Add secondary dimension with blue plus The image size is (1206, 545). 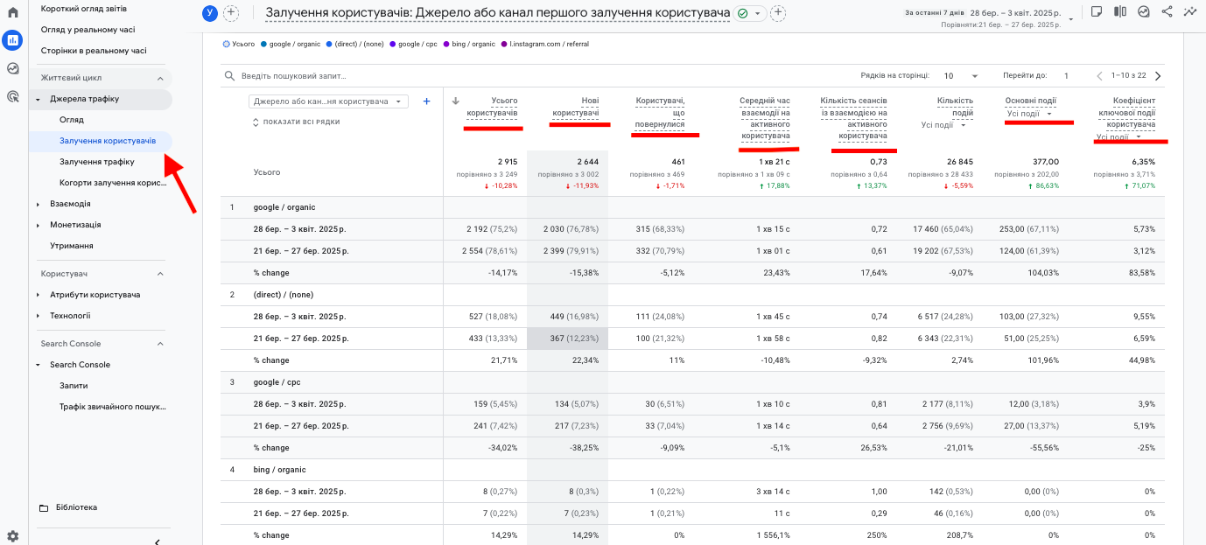(426, 101)
